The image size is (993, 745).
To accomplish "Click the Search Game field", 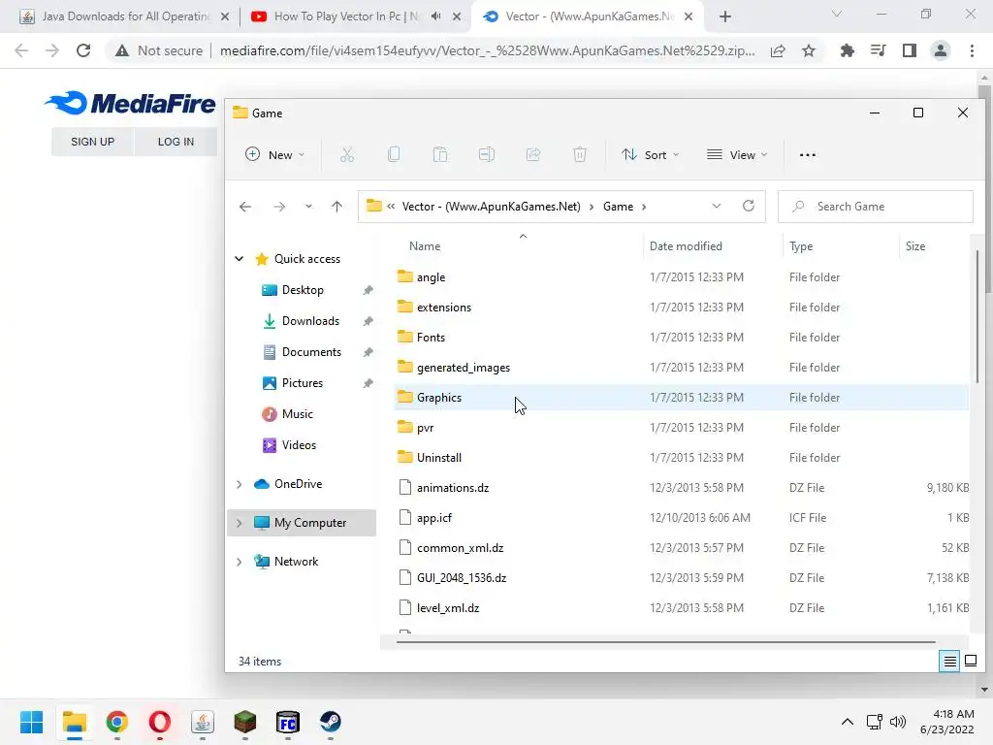I will 876,207.
